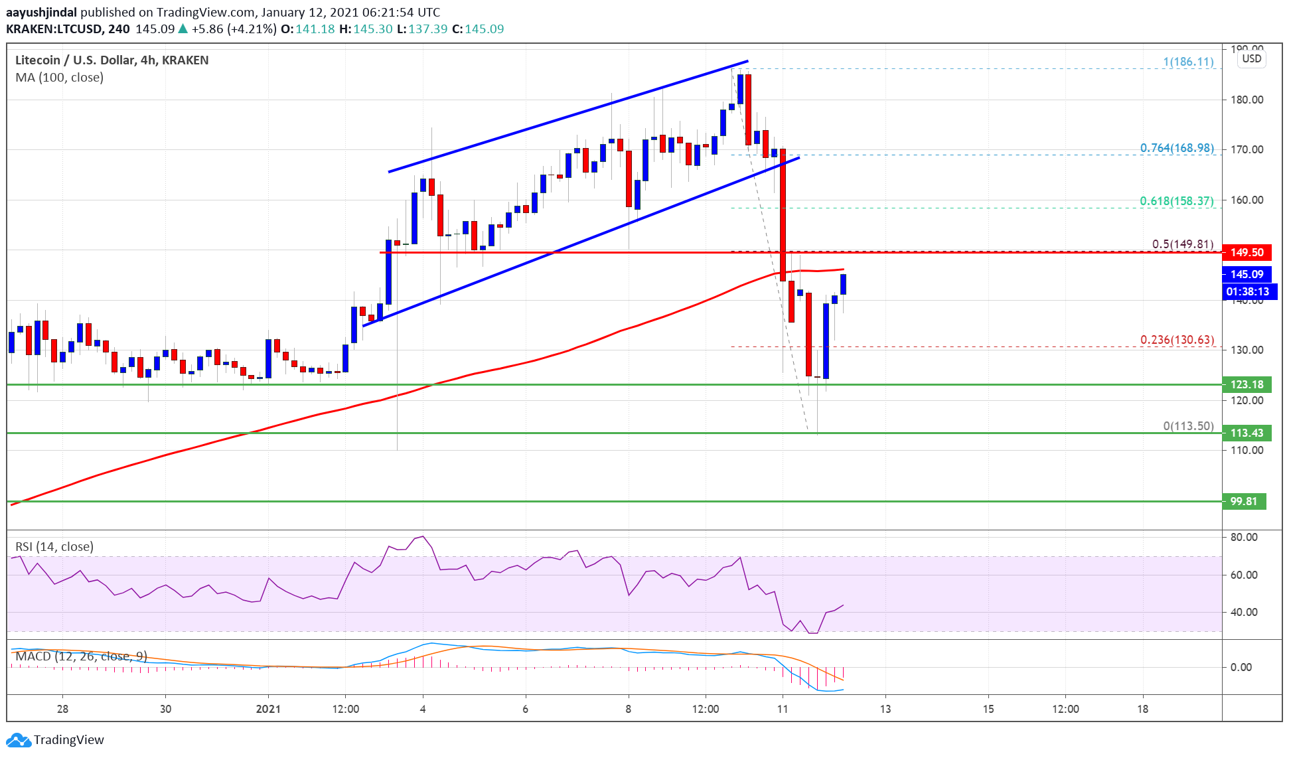Click the 0.764(168.98) Fibonacci level label

pyautogui.click(x=1176, y=148)
